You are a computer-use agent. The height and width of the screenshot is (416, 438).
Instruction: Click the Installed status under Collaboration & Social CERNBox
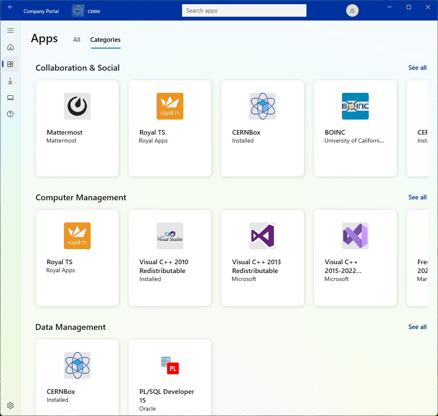click(243, 141)
